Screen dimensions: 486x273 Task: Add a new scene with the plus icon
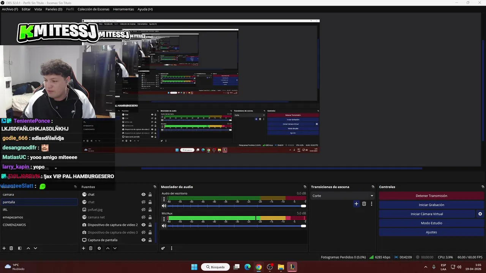coord(4,248)
